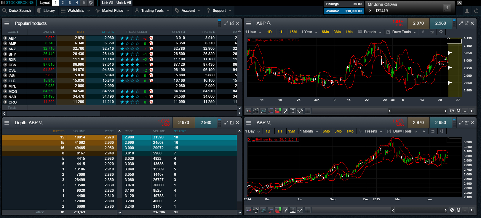The width and height of the screenshot is (481, 218).
Task: Expand the CBA row in watchlist
Action: coord(5,65)
